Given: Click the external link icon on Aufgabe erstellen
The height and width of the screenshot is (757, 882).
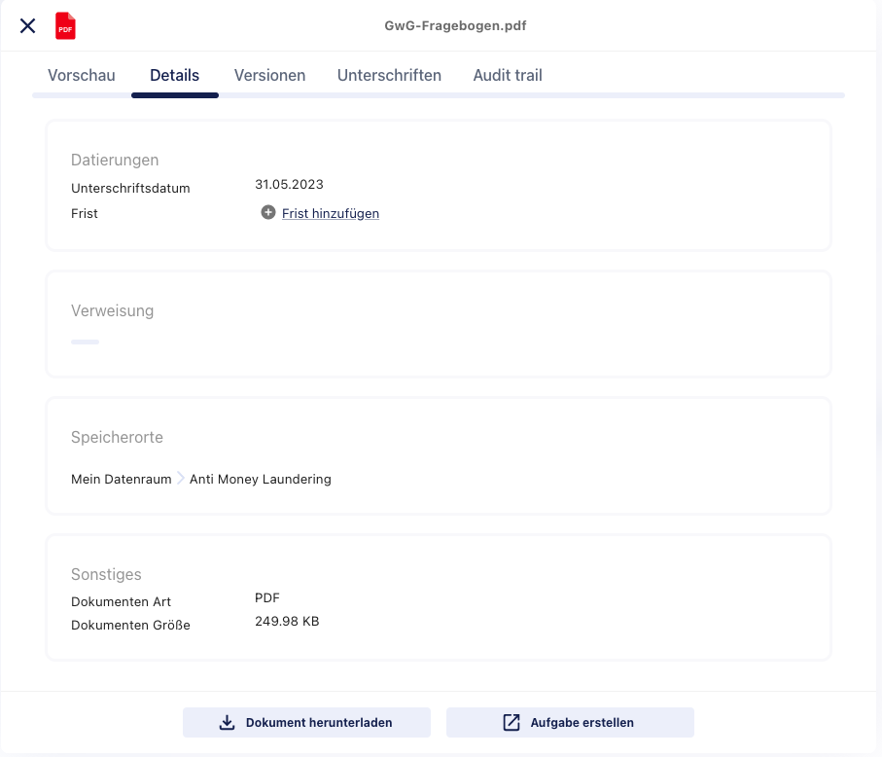Looking at the screenshot, I should [512, 723].
